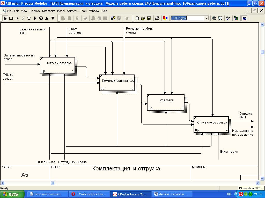
Task: Select the Activity Box tool
Action: coord(11,18)
